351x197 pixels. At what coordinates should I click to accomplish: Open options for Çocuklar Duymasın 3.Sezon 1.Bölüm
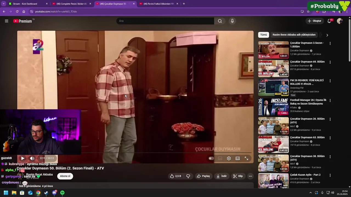click(330, 44)
